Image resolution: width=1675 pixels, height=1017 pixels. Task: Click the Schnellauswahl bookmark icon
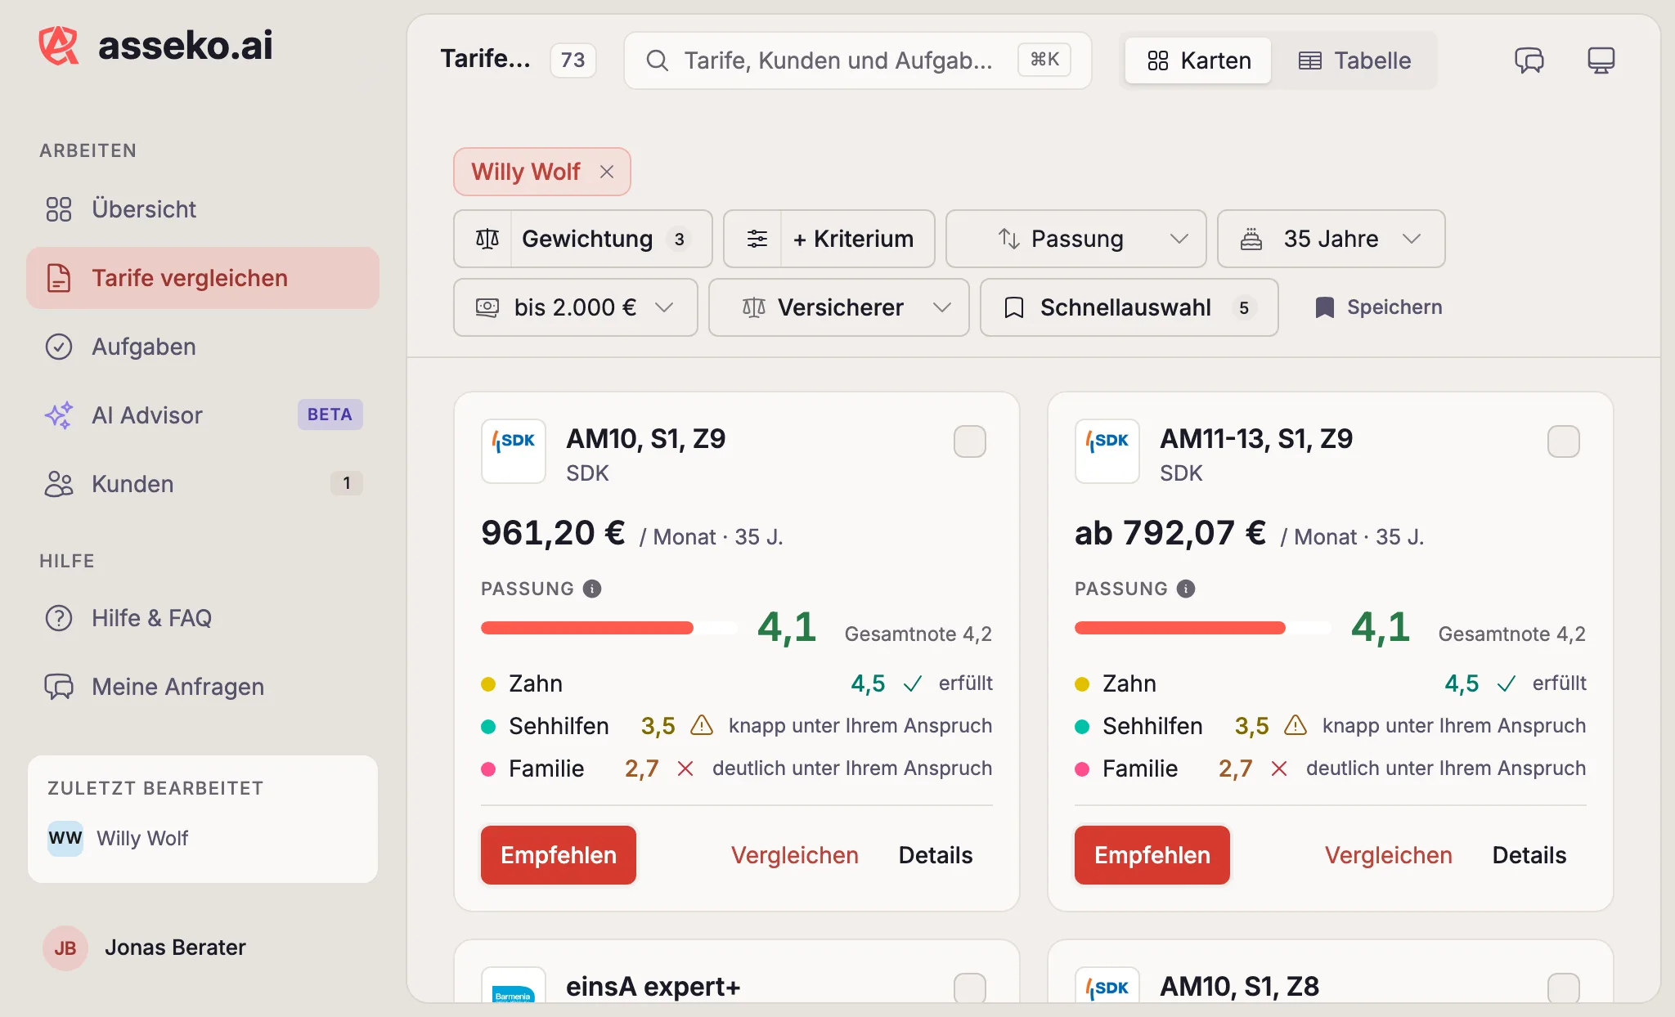1014,307
